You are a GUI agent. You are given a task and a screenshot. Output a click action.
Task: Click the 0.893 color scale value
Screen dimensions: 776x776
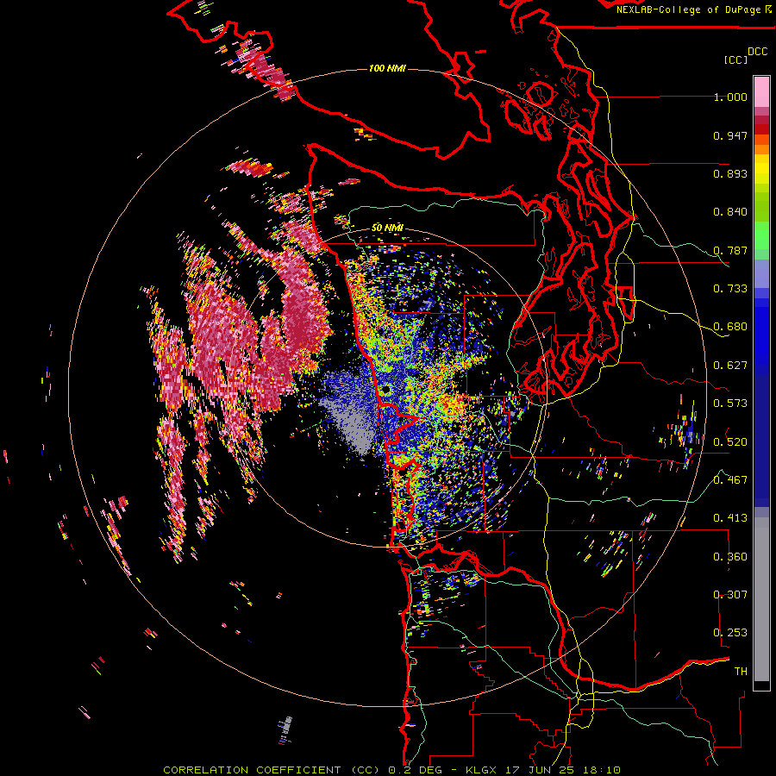click(730, 173)
